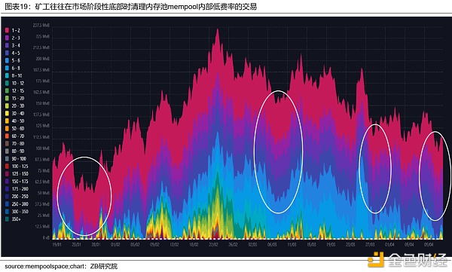The width and height of the screenshot is (452, 272).
Task: Click the 62.5 MvB y-axis label
Action: click(x=42, y=182)
